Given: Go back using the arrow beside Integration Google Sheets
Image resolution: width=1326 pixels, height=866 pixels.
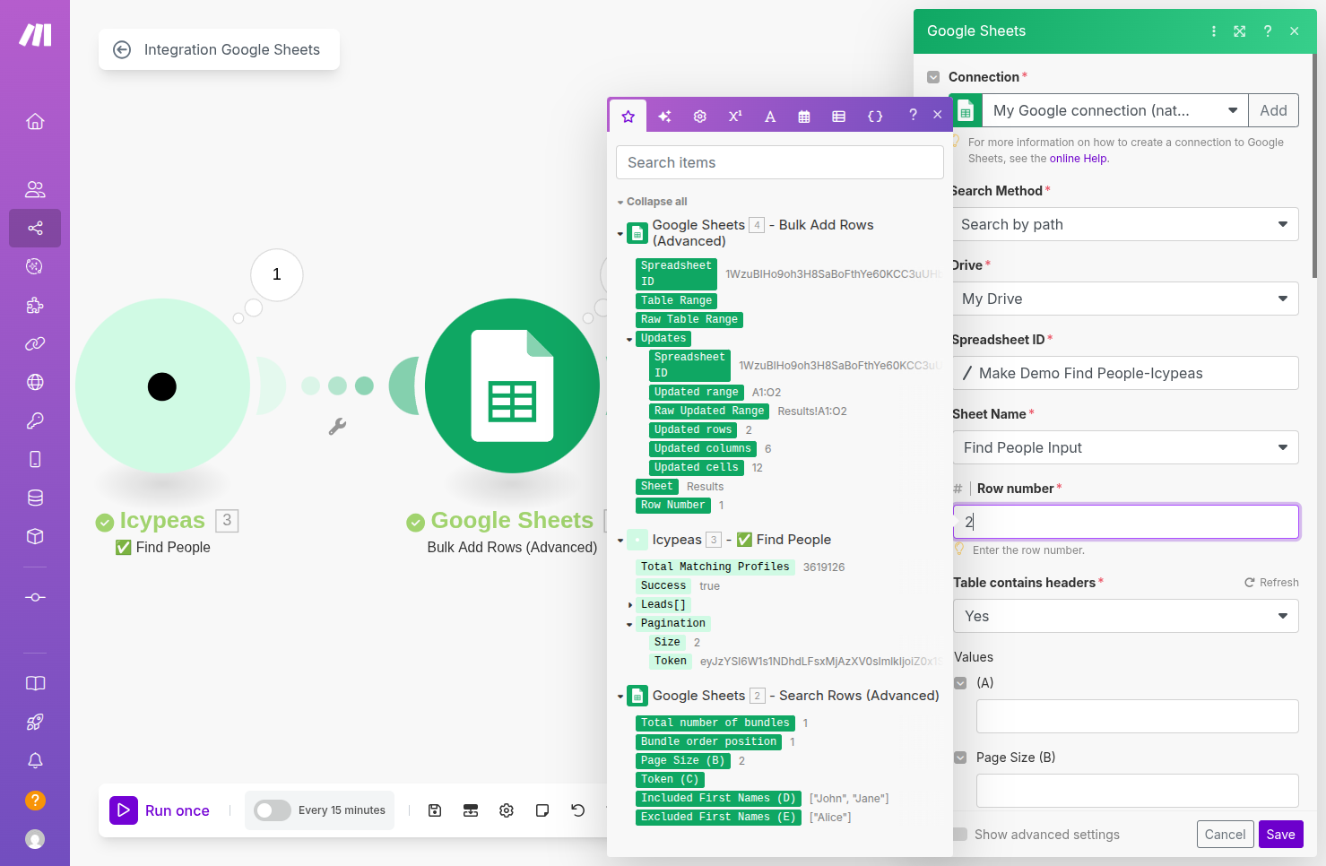Looking at the screenshot, I should coord(122,50).
